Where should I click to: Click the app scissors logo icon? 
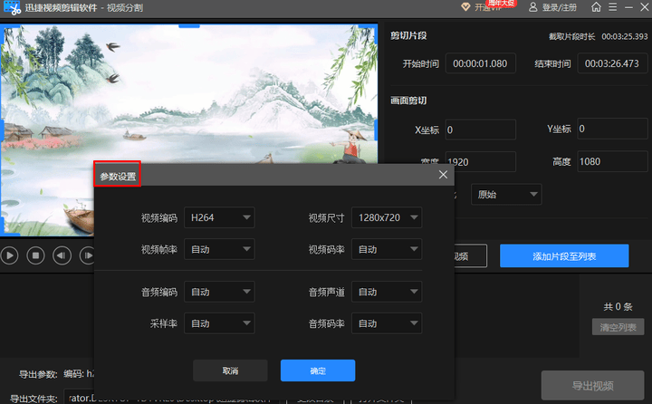(x=12, y=7)
